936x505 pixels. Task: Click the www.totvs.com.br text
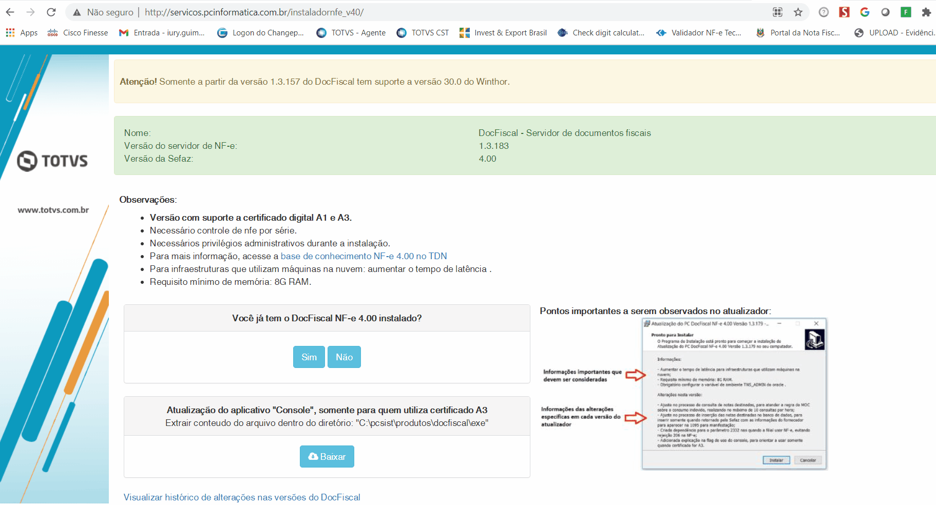click(53, 210)
